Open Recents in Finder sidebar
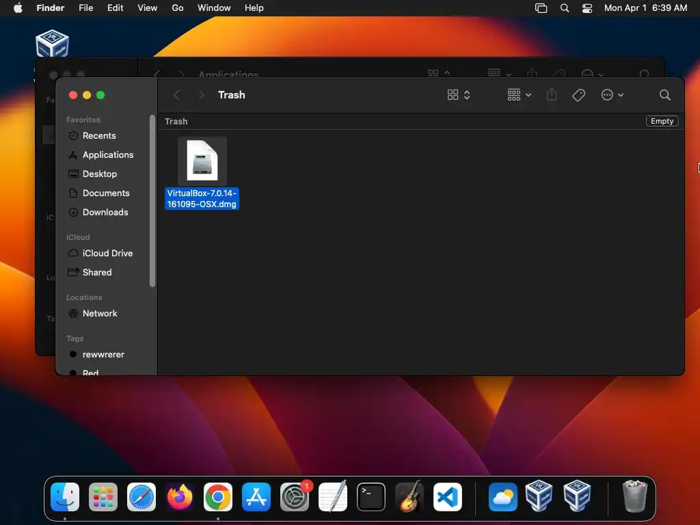The image size is (700, 525). tap(98, 136)
